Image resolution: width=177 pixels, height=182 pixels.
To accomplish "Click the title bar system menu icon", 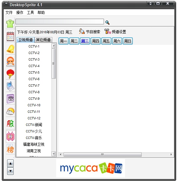I will (6, 4).
